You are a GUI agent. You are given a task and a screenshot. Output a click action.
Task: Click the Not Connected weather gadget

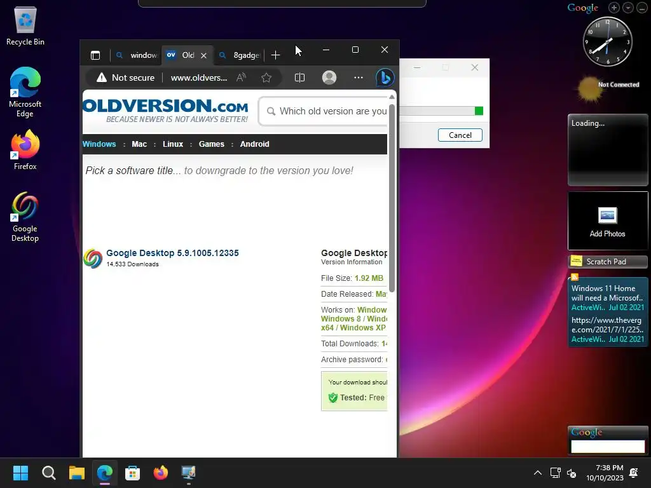(608, 88)
